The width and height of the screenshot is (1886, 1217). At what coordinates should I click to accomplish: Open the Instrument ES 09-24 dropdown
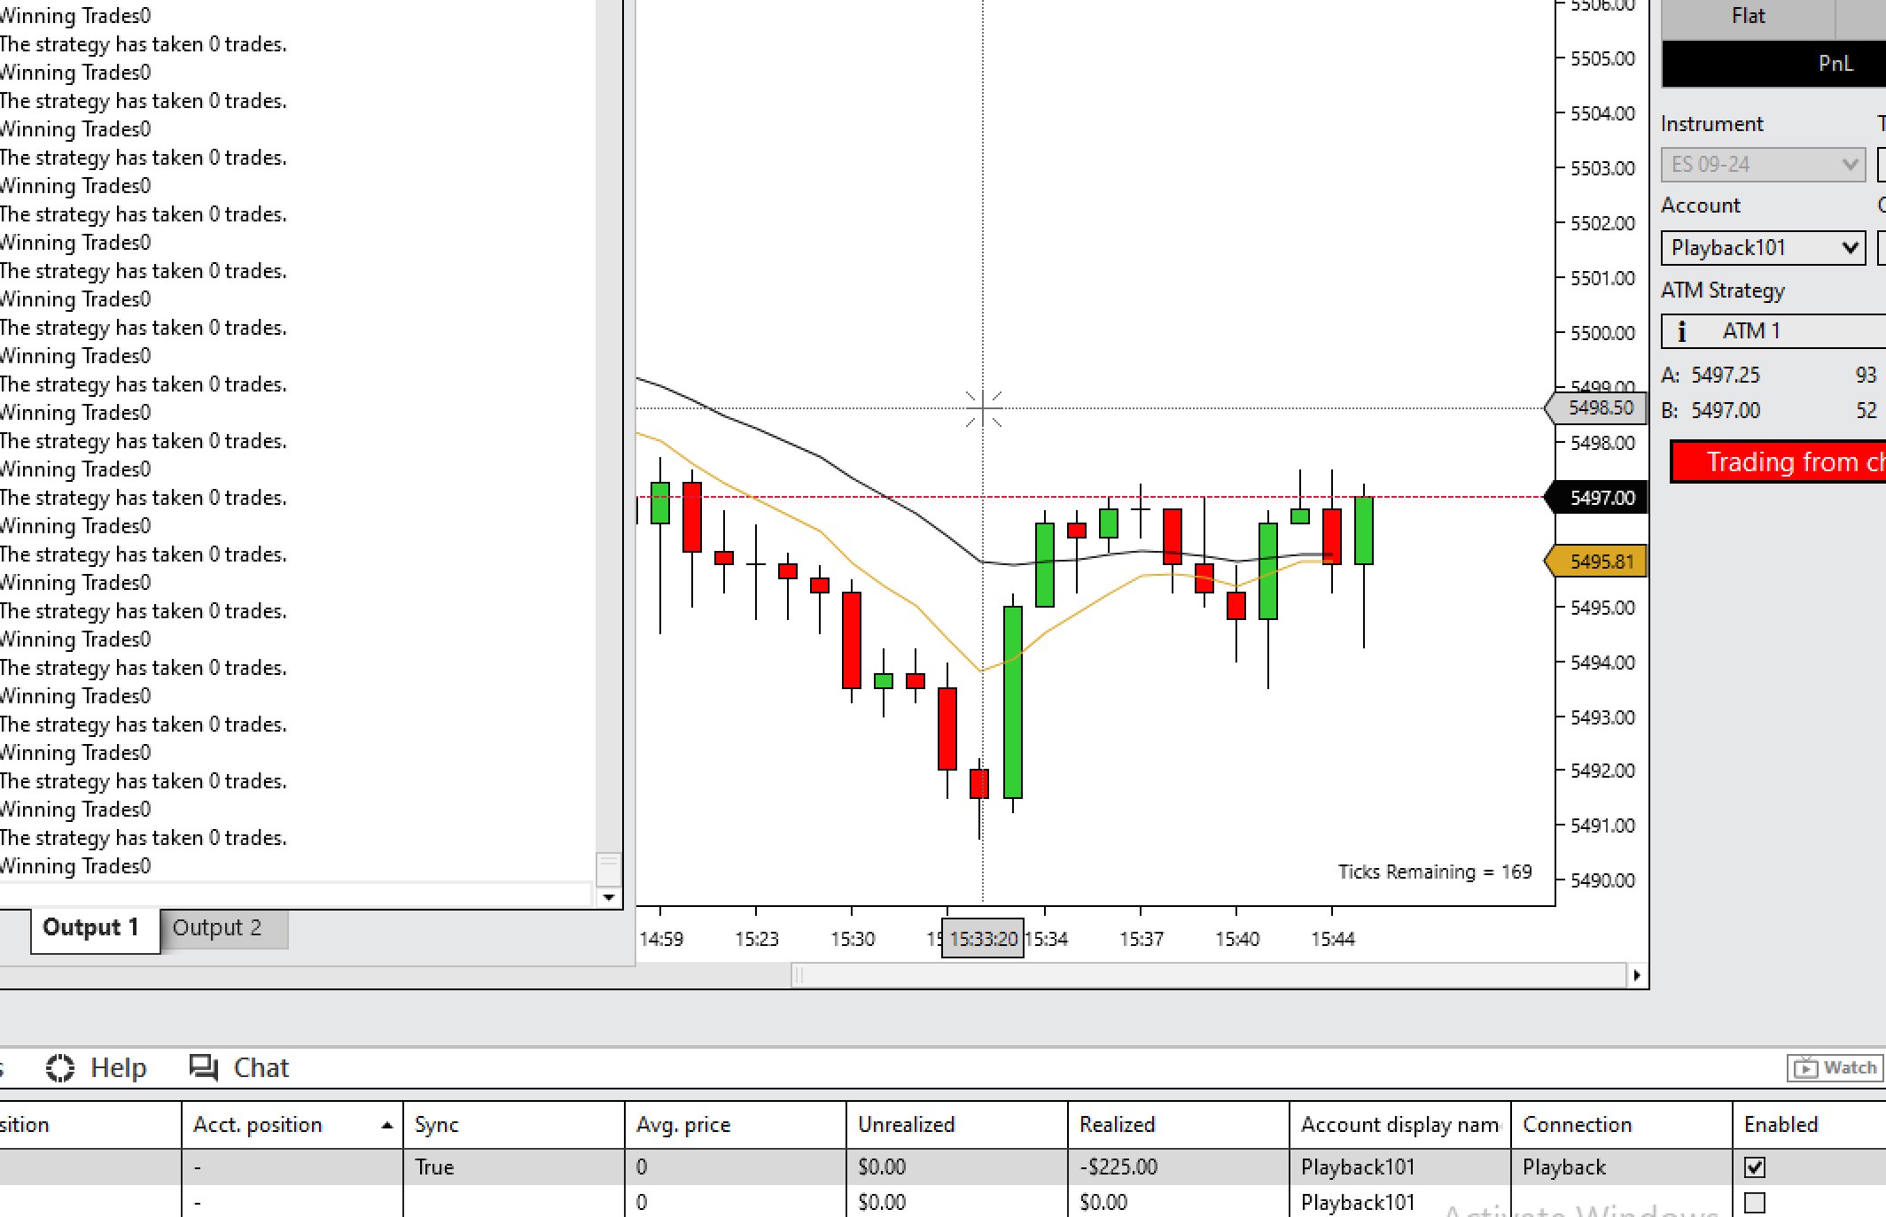(x=1762, y=165)
